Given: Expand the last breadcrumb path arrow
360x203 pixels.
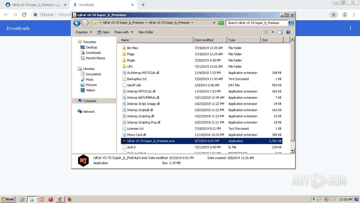Looking at the screenshot, I should pyautogui.click(x=192, y=23).
